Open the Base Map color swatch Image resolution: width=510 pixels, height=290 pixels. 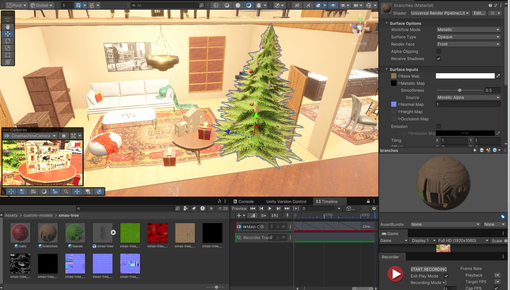tap(465, 76)
